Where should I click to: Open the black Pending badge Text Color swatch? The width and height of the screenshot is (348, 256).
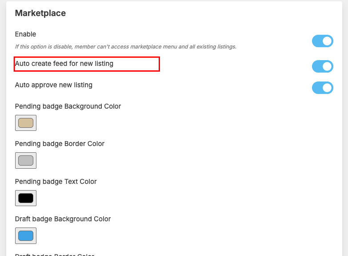(26, 198)
